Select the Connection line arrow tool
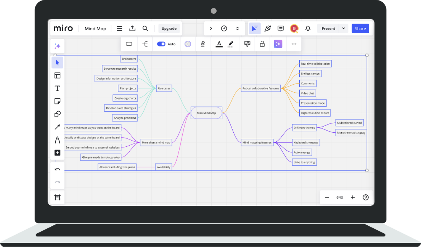This screenshot has width=421, height=247. (58, 127)
